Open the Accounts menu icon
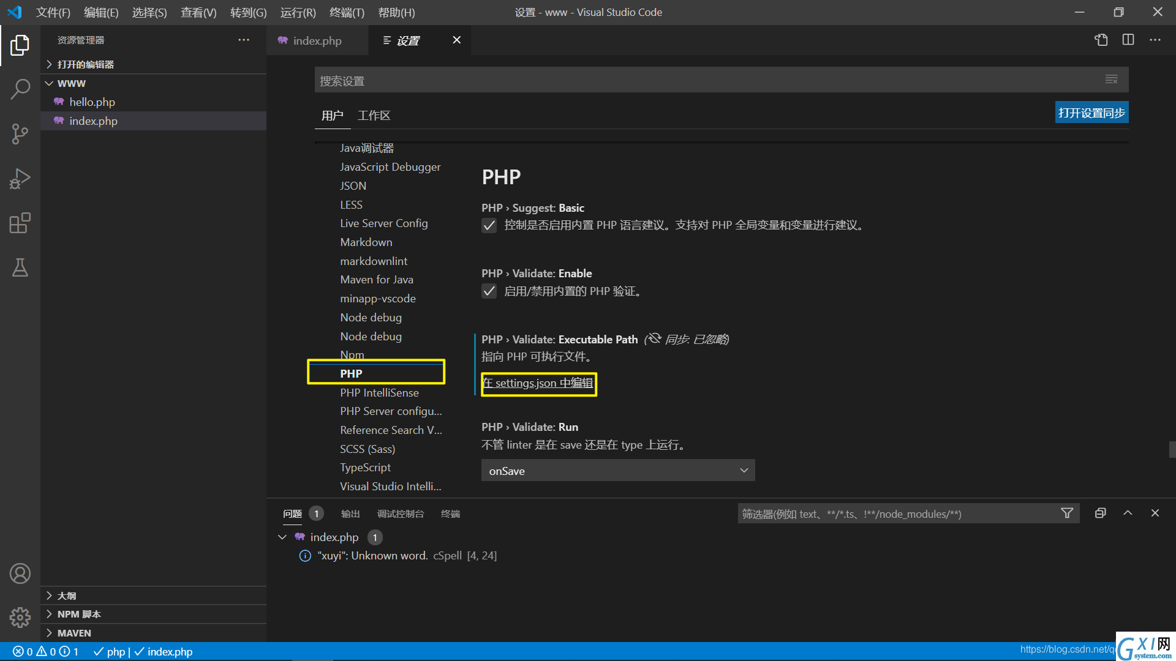Viewport: 1176px width, 661px height. (x=20, y=573)
